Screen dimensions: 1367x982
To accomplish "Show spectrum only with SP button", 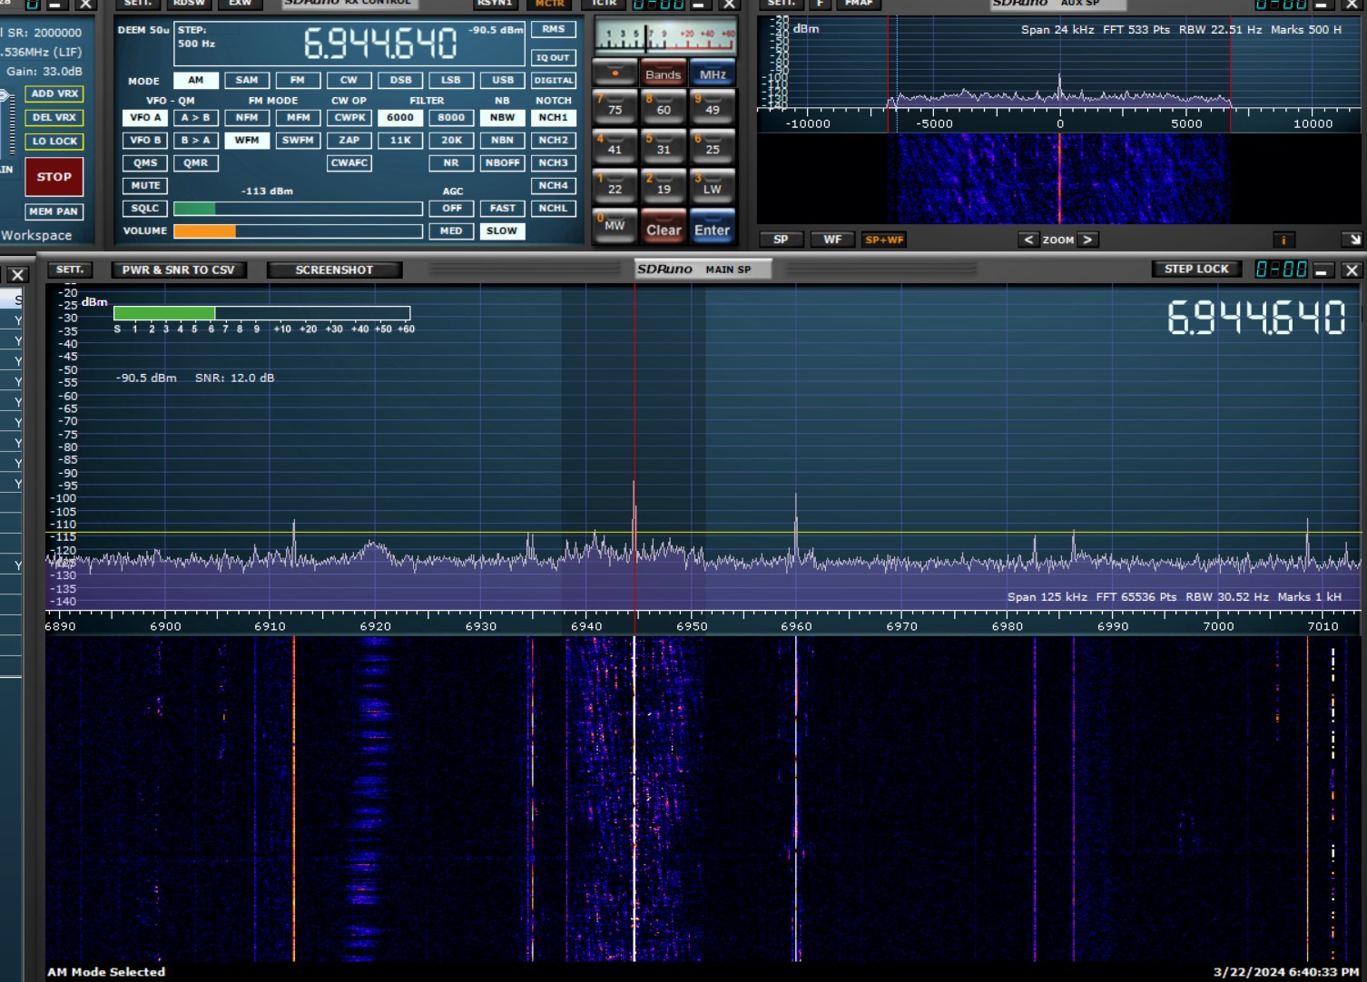I will 781,240.
